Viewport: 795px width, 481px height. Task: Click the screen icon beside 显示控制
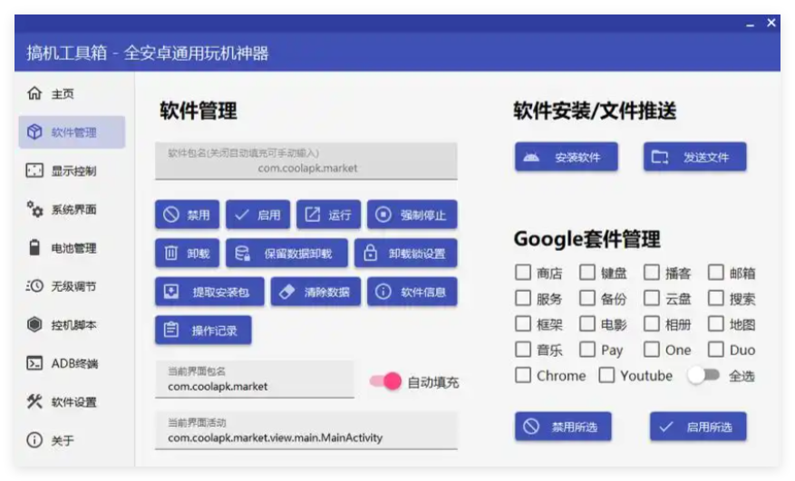34,170
